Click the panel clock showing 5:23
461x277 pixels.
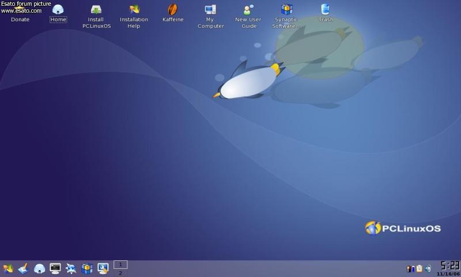449,265
